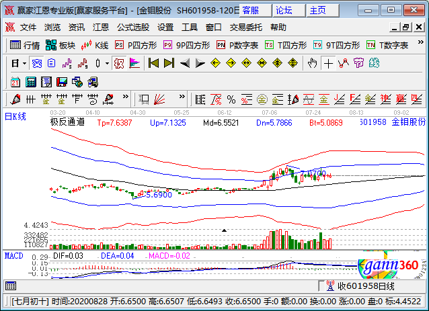The width and height of the screenshot is (429, 311).
Task: Click the circled 金 coin icon
Action: (262, 99)
